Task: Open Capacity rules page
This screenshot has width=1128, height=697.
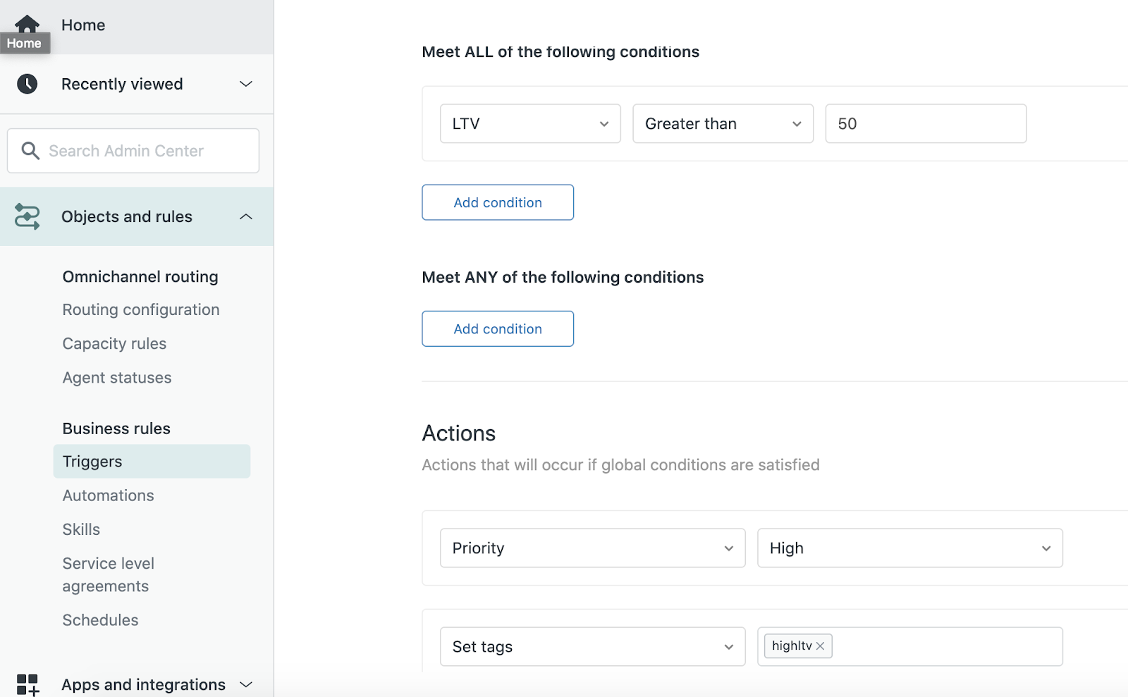Action: coord(114,343)
